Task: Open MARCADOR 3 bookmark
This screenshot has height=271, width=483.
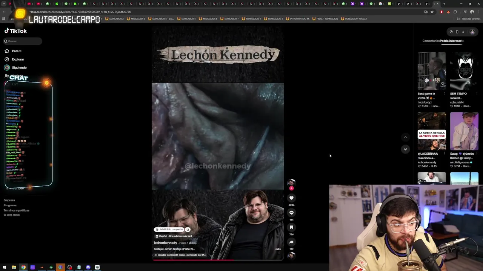Action: [136, 18]
